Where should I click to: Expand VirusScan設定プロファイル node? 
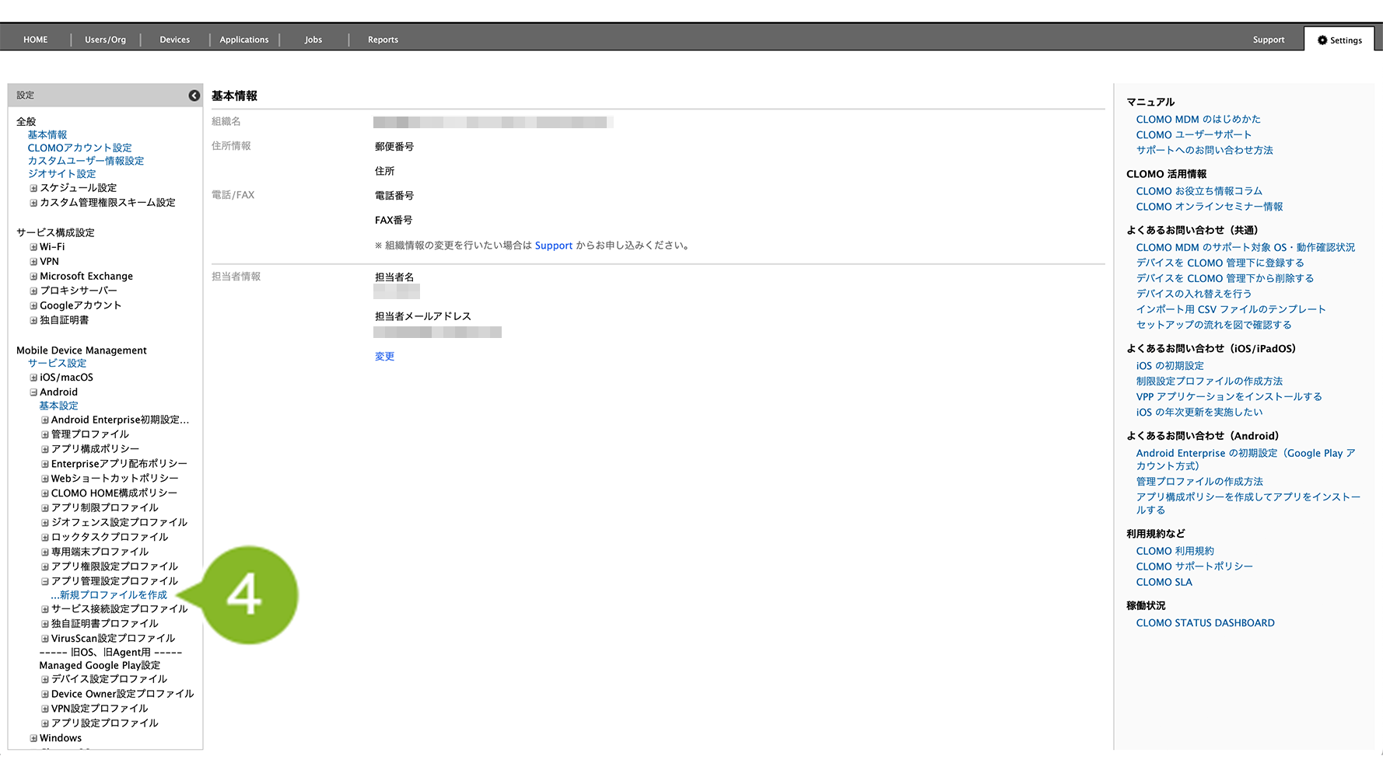point(45,639)
